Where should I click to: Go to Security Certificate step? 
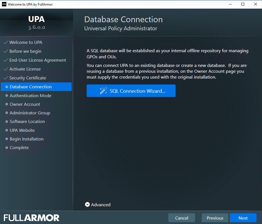click(x=28, y=78)
